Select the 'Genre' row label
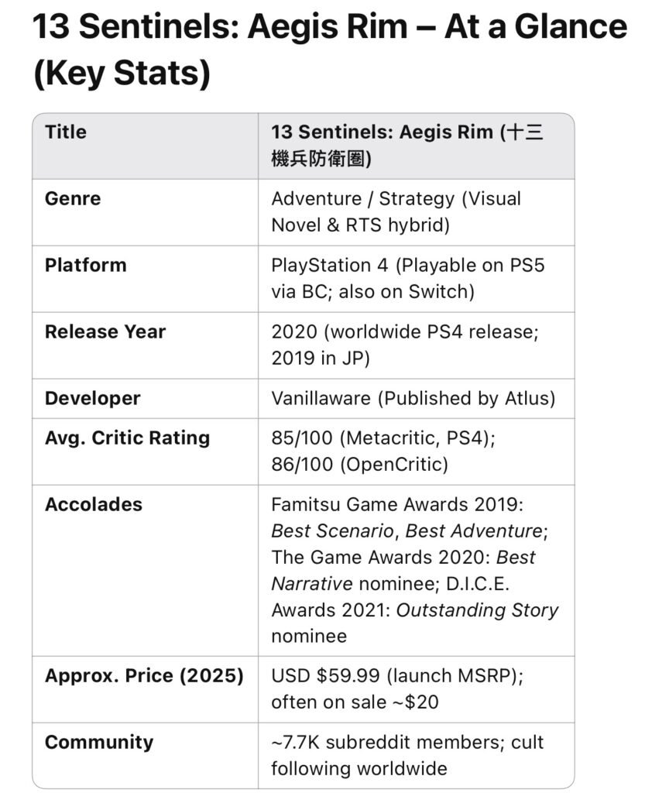The width and height of the screenshot is (645, 793). click(73, 199)
